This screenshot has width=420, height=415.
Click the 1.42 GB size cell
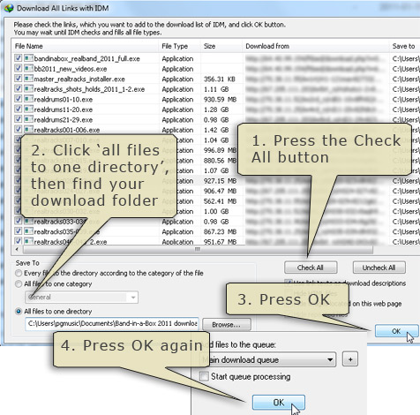(216, 130)
